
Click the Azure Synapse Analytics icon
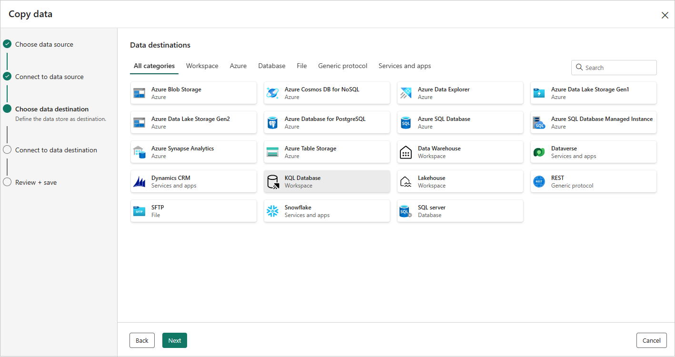coord(139,152)
